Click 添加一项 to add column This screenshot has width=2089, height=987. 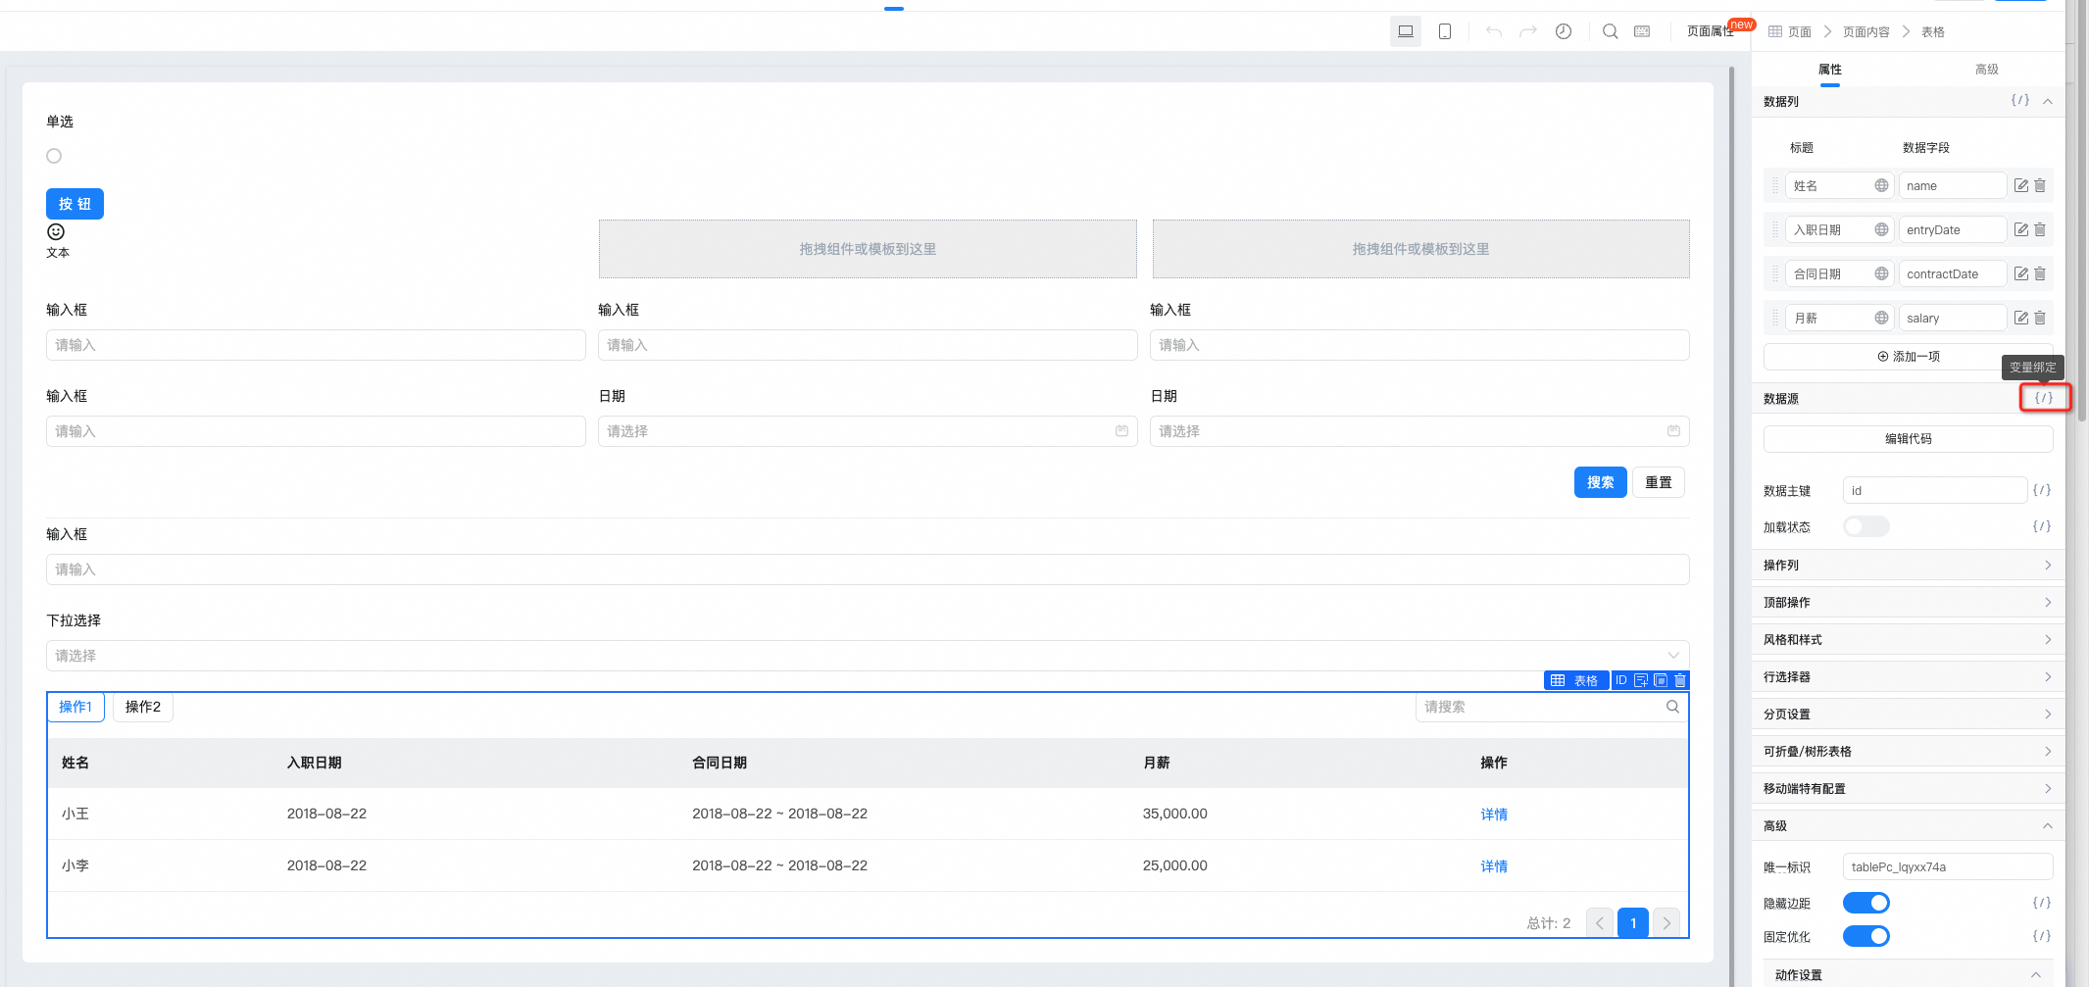click(x=1908, y=357)
